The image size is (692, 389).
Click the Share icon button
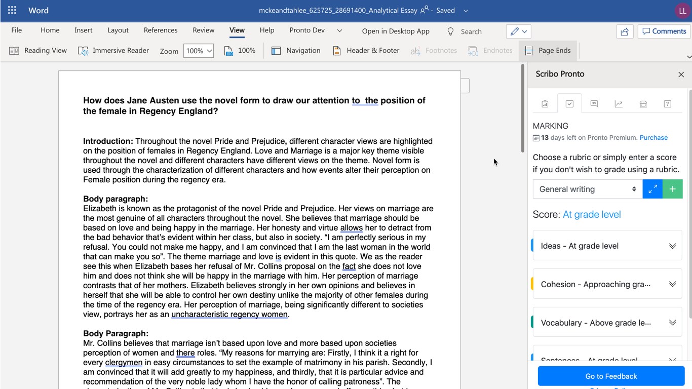click(x=625, y=31)
